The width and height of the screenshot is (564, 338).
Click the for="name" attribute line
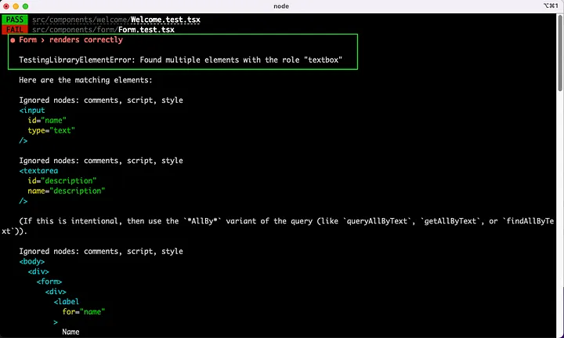[84, 311]
